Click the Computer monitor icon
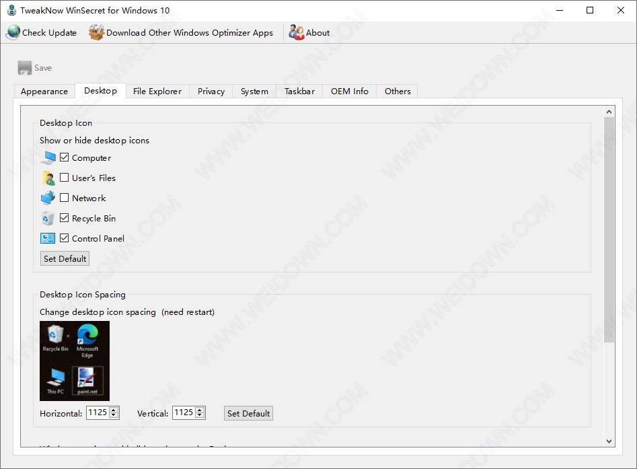Viewport: 637px width, 469px height. [48, 157]
